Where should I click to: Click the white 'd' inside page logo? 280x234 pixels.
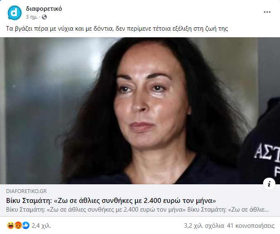(x=14, y=13)
